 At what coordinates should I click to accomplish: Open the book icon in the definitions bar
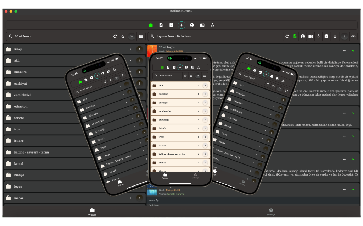pyautogui.click(x=311, y=36)
